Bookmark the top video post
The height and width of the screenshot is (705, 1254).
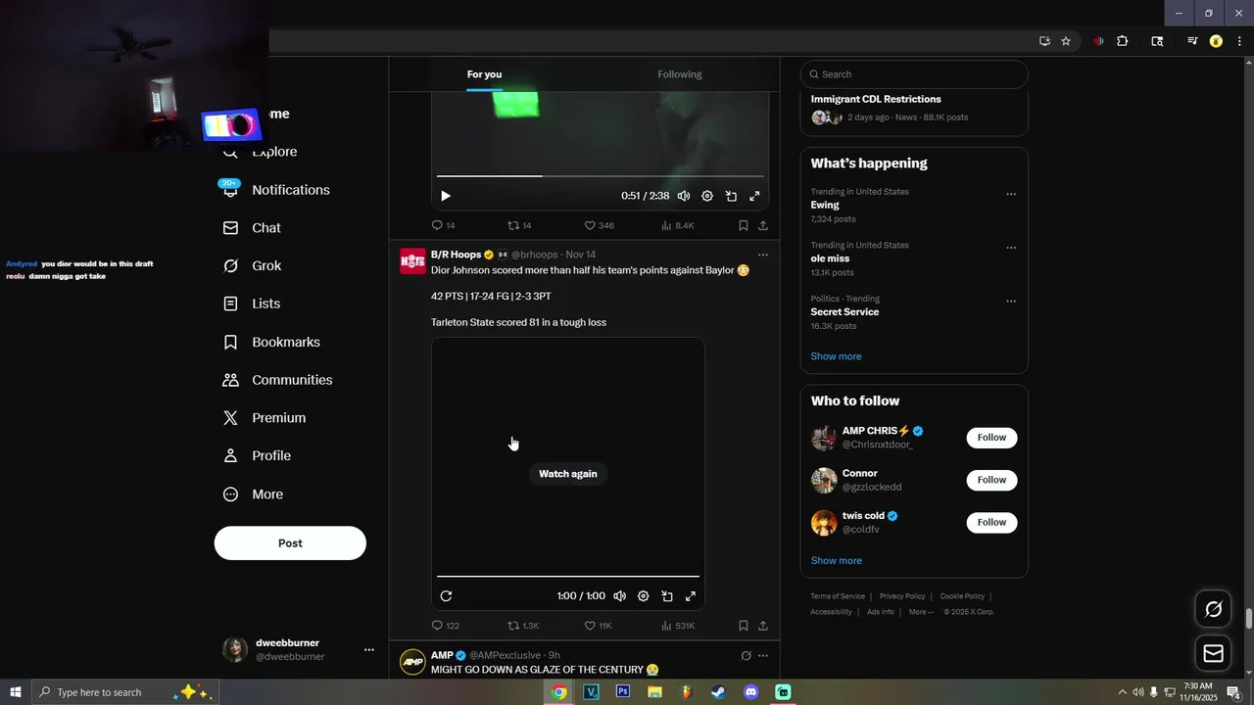tap(744, 225)
